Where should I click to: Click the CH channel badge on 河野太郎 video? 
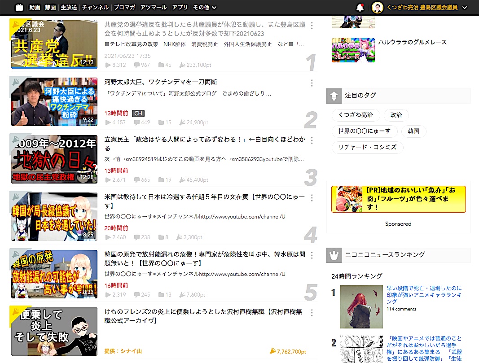[138, 113]
